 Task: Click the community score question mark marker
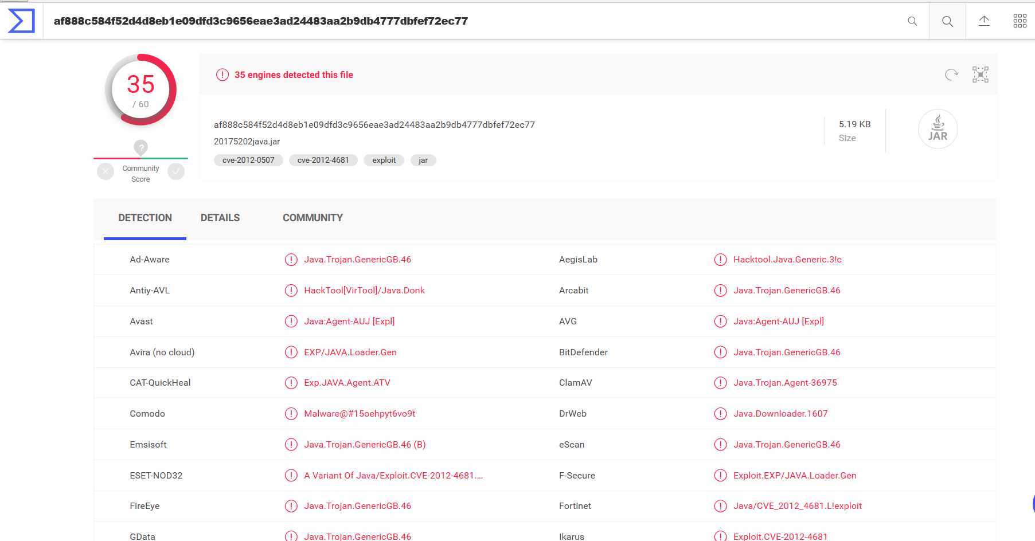pos(140,148)
